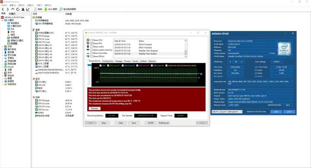Click the Save button in stability test
The width and height of the screenshot is (311, 168).
pos(133,123)
